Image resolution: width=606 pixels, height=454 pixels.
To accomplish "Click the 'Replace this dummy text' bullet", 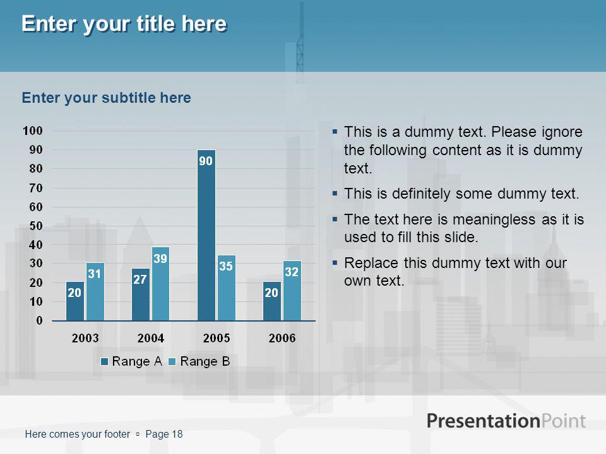I will pos(455,272).
